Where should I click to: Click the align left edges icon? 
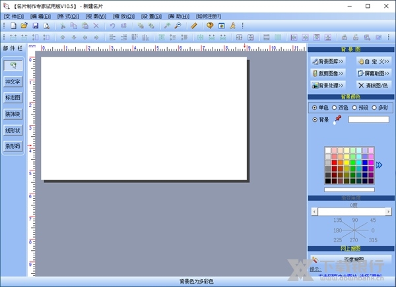pyautogui.click(x=112, y=38)
